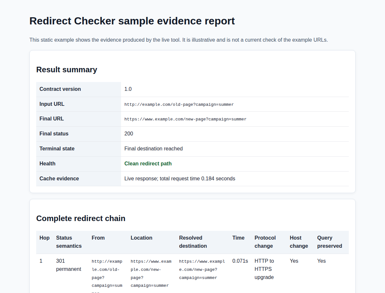Click hop number 1 in the chain table
The width and height of the screenshot is (385, 293).
(41, 261)
